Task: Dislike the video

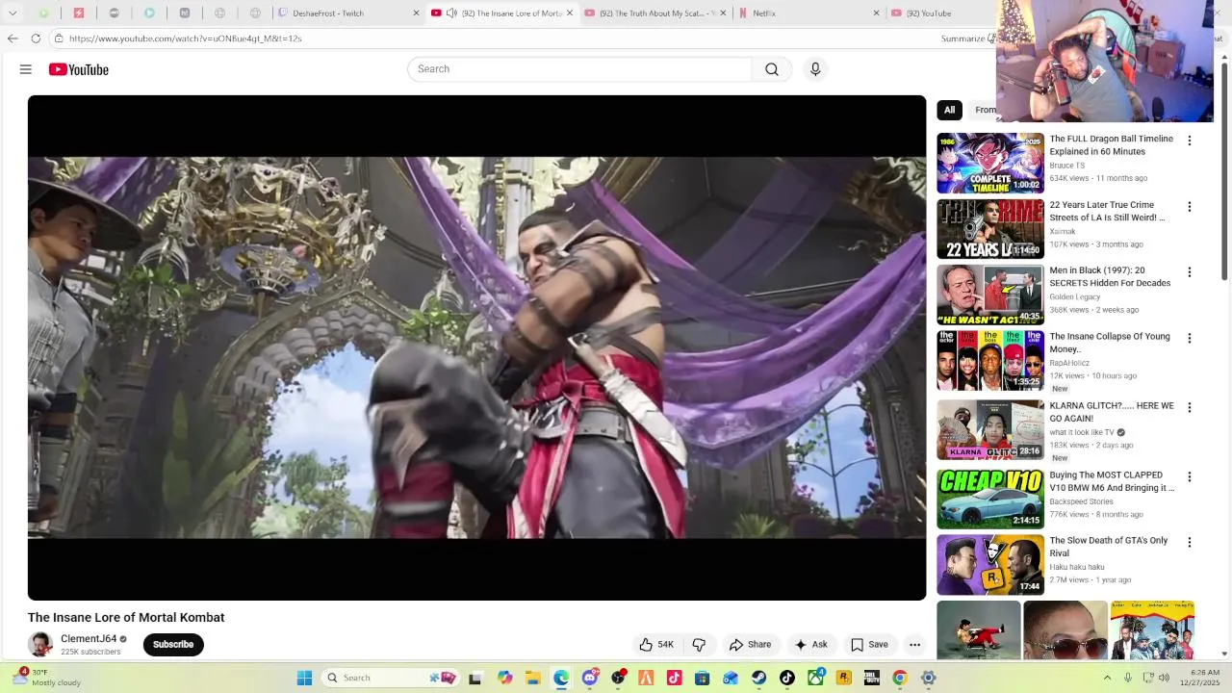Action: [700, 645]
